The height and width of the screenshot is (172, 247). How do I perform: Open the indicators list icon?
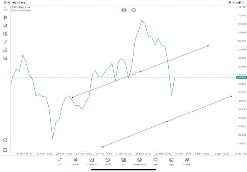(x=5, y=26)
